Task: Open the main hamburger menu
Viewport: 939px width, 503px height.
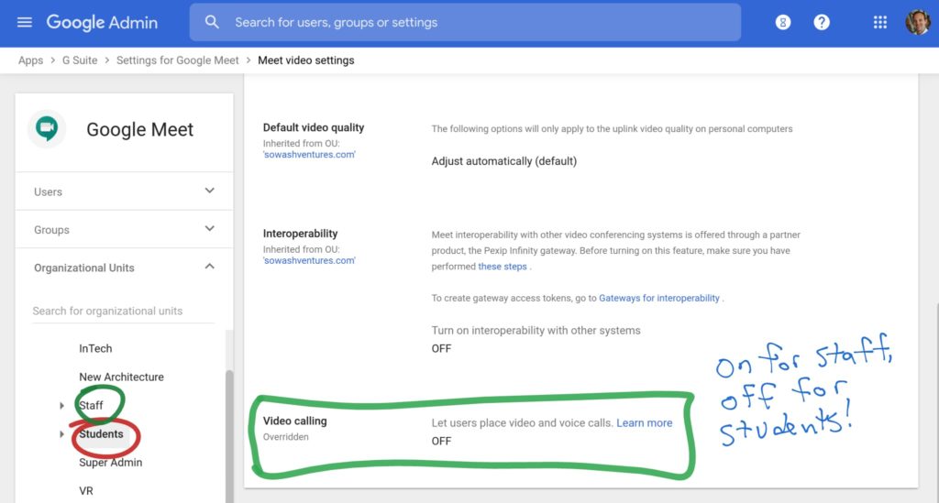Action: tap(25, 22)
